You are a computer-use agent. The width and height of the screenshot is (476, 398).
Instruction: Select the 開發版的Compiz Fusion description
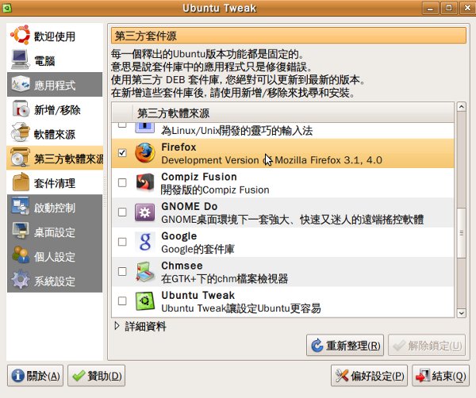tap(215, 189)
